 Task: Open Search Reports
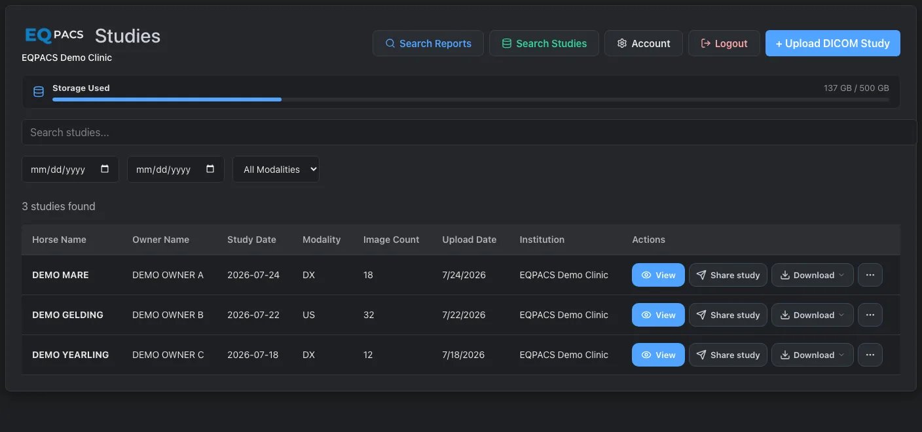(428, 43)
